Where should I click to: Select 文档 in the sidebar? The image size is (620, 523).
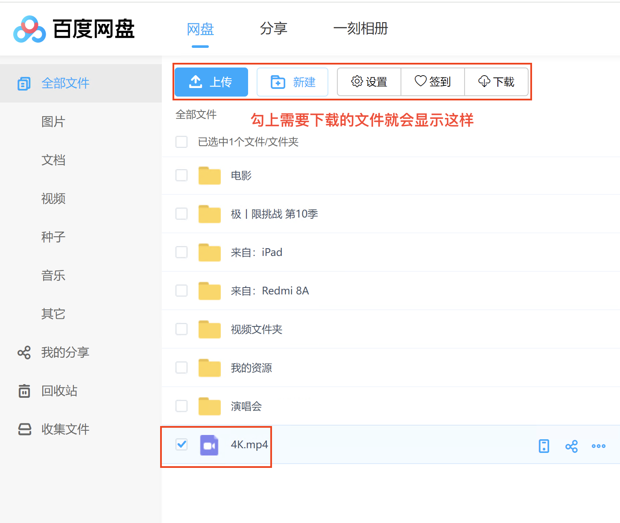[53, 160]
